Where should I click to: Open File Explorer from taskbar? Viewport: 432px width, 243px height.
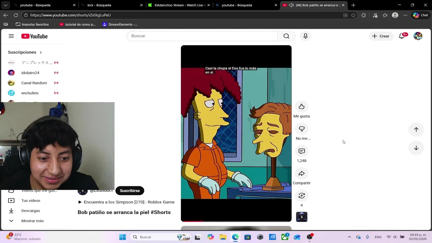tap(223, 237)
